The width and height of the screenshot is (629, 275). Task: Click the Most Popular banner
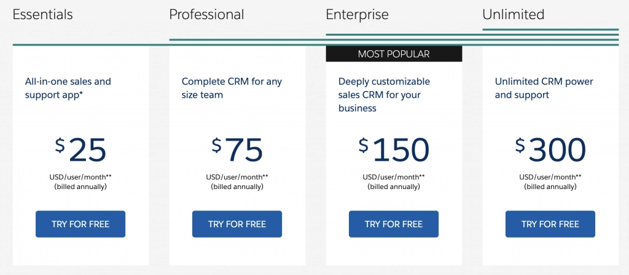[x=394, y=54]
